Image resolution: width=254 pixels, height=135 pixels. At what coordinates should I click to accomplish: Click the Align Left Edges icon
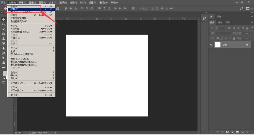point(82,8)
